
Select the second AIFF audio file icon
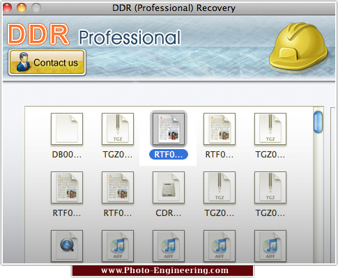point(169,246)
